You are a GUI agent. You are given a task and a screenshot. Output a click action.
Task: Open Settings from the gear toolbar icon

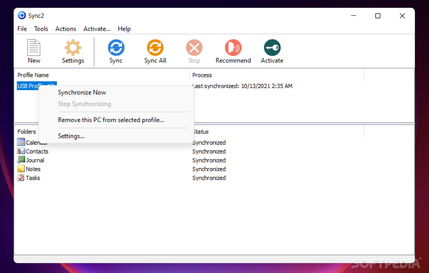point(73,47)
